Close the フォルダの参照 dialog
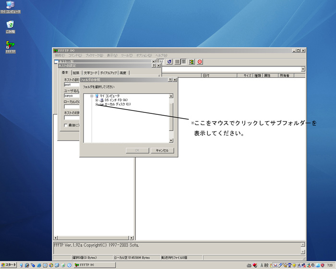336x269 pixels. coord(175,80)
